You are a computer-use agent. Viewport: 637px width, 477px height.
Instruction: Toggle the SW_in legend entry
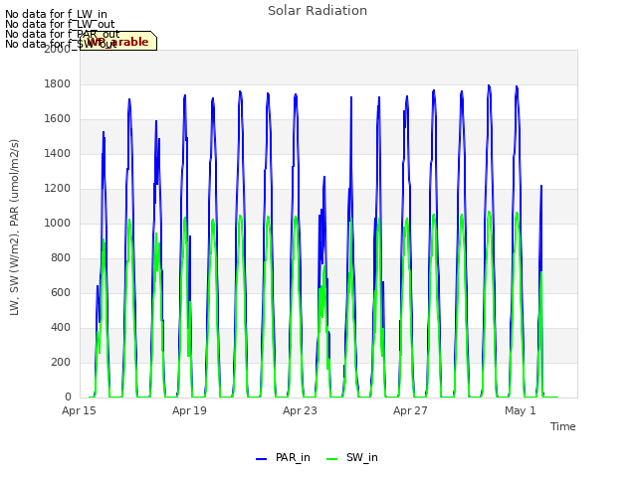352,458
